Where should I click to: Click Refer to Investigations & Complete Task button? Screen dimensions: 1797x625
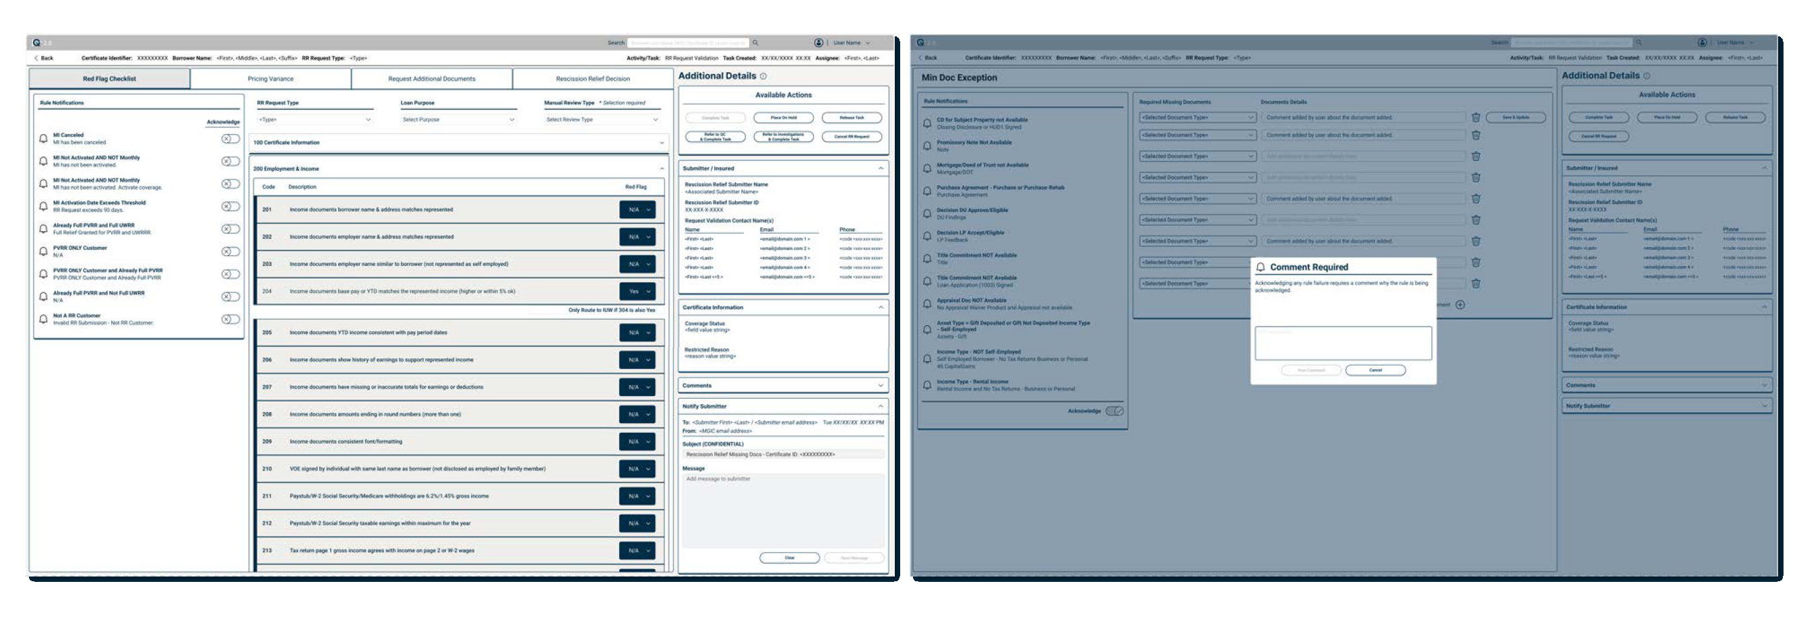(x=784, y=137)
